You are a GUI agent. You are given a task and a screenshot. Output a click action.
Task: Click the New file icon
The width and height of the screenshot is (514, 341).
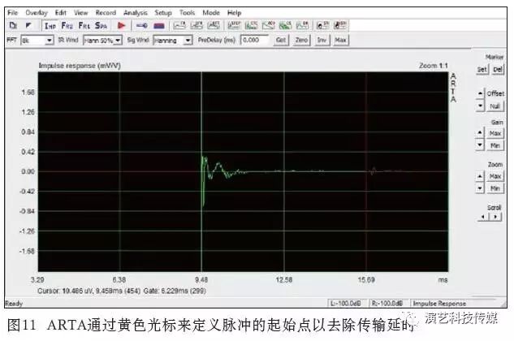[13, 25]
